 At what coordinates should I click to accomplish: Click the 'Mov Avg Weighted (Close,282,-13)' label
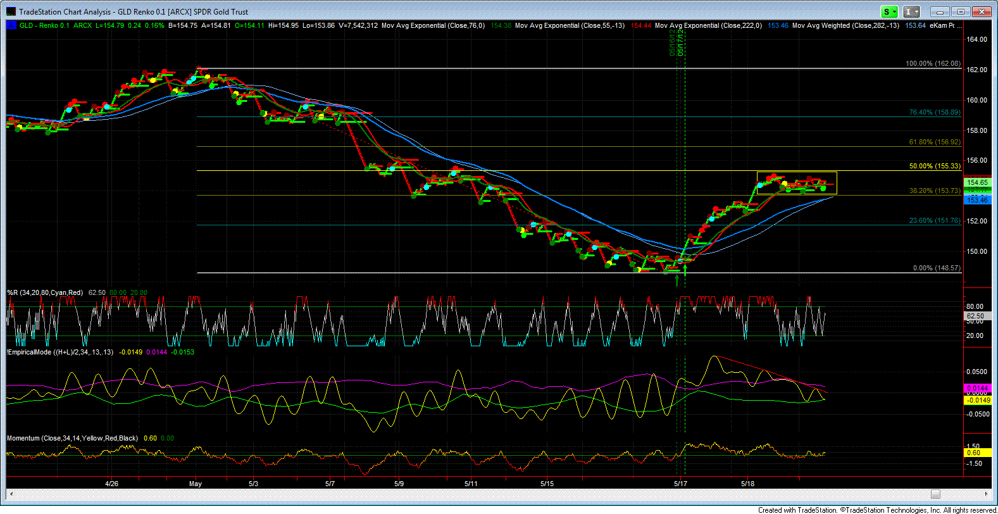pyautogui.click(x=845, y=25)
